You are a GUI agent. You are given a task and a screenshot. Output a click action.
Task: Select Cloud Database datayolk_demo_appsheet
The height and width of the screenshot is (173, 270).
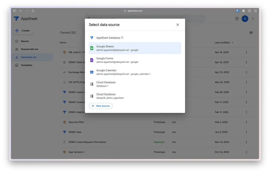pyautogui.click(x=135, y=96)
